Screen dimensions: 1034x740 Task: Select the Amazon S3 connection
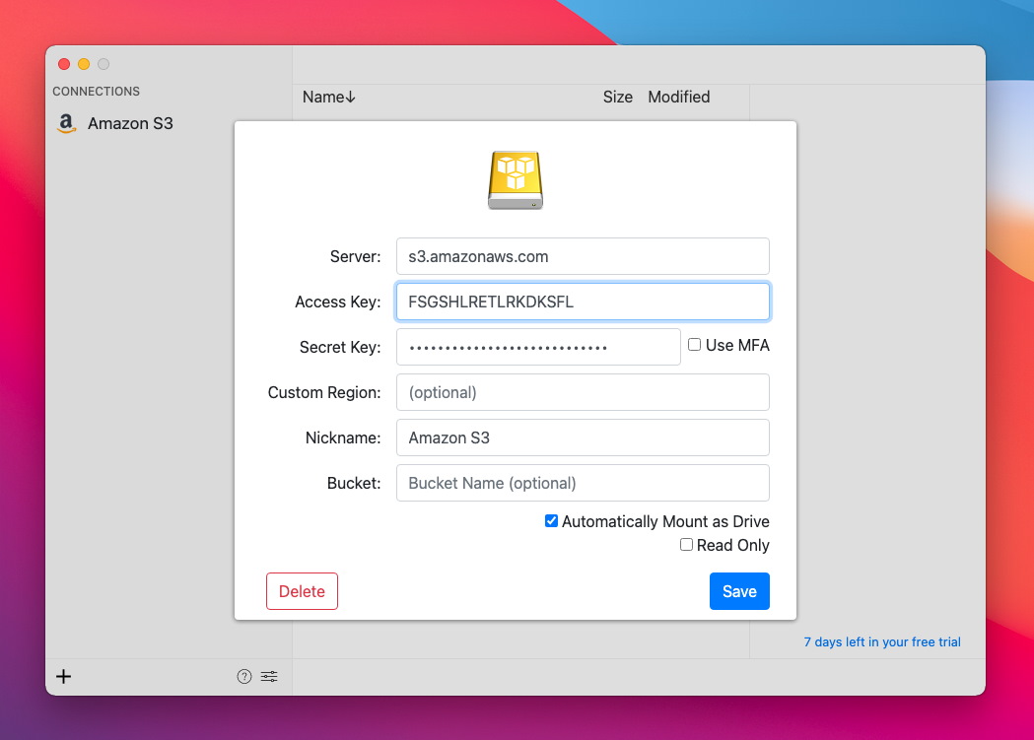[130, 123]
